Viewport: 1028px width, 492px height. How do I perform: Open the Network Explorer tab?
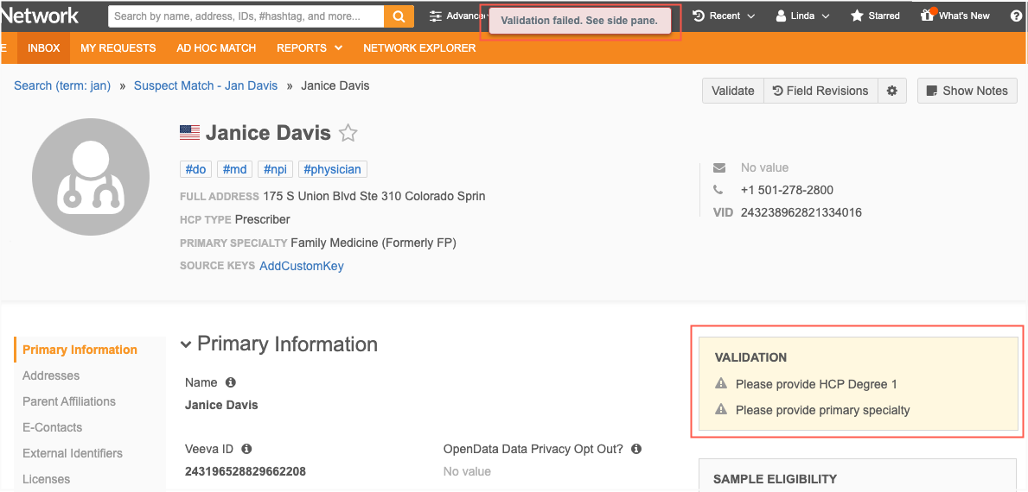419,48
